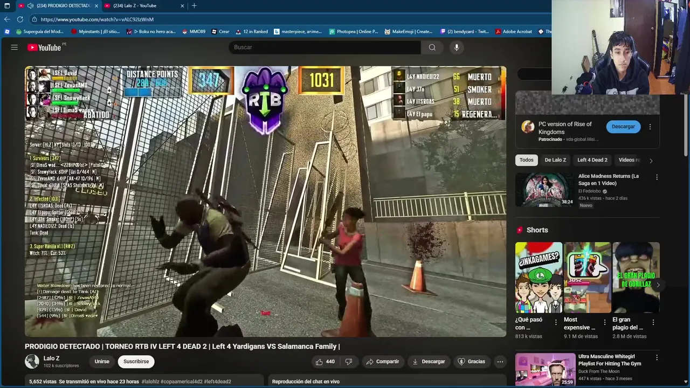Screen dimensions: 690x388
Task: Close the Lalo Z - YouTube tab
Action: point(182,6)
